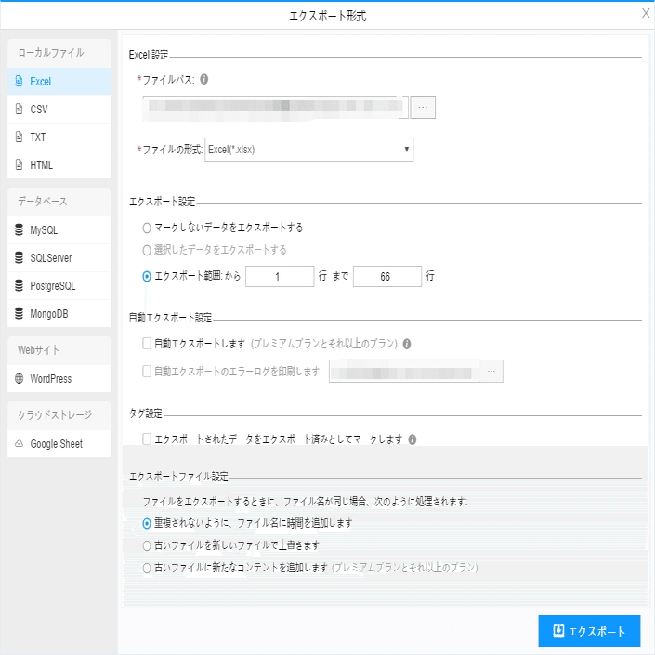Click info icon beside 自動エクスポートします
655x655 pixels.
[406, 344]
